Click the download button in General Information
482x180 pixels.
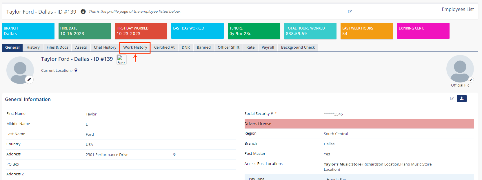pos(462,98)
